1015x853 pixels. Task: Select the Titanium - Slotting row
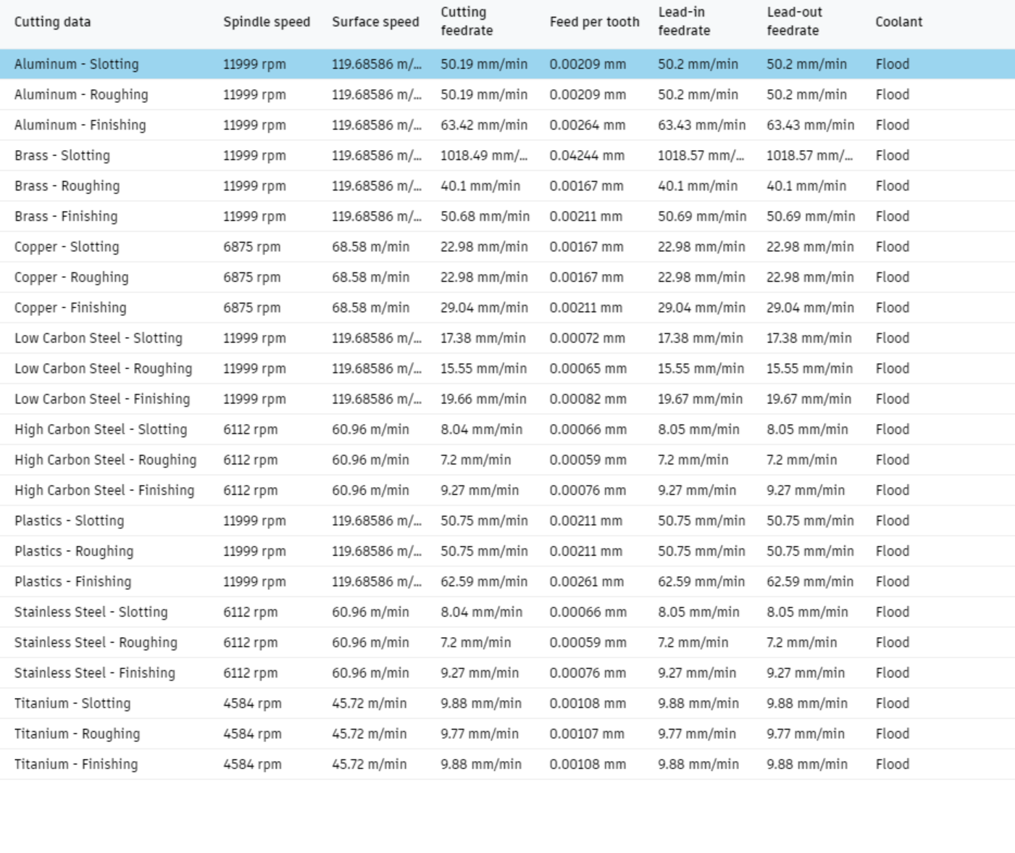point(507,703)
